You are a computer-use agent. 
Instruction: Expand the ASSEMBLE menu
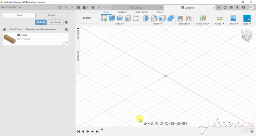click(184, 24)
